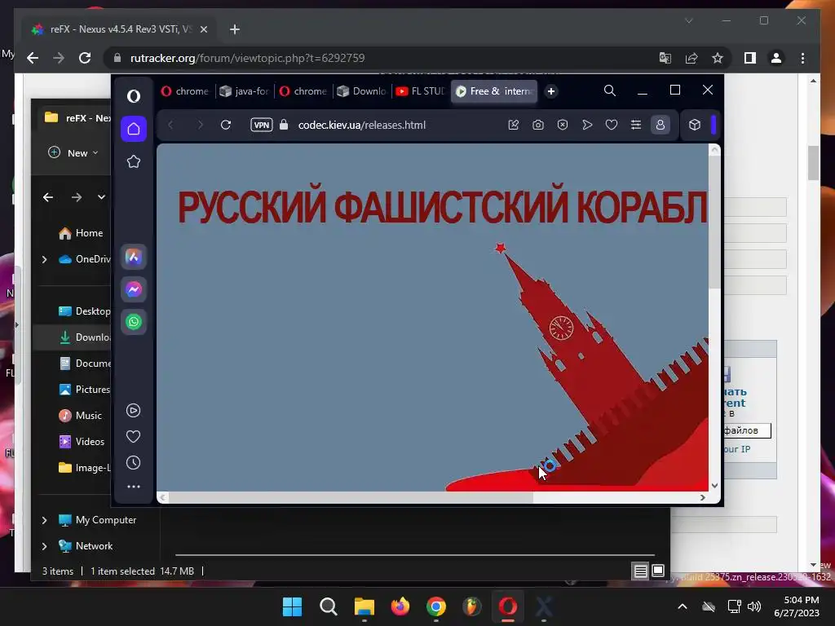Click scroll right arrow in Opera page

[x=702, y=497]
